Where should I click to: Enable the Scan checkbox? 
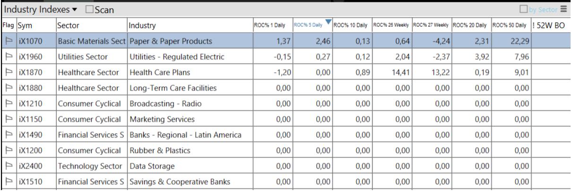click(x=89, y=9)
